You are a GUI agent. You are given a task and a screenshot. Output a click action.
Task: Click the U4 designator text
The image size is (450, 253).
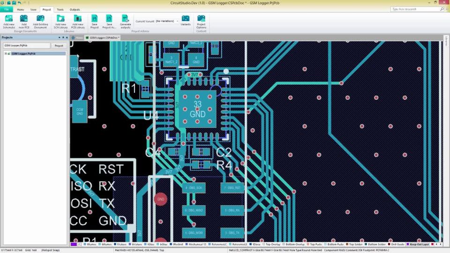[x=151, y=116]
